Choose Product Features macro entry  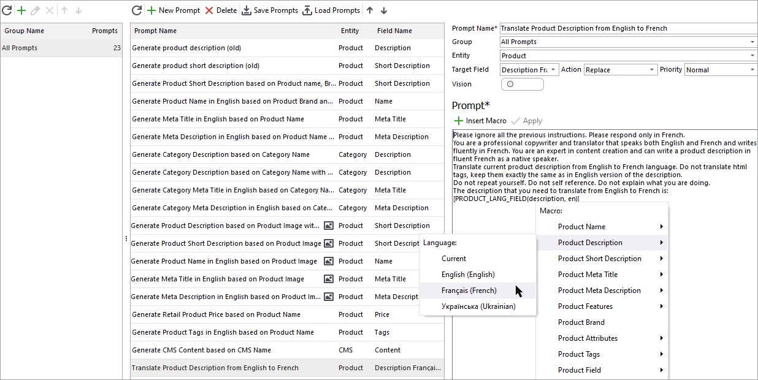tap(602, 306)
